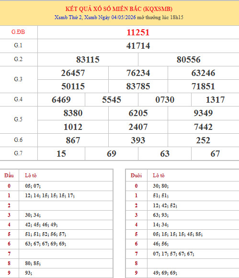Select Đuôi row 5 lô tô list
The image size is (239, 278).
coord(178,234)
